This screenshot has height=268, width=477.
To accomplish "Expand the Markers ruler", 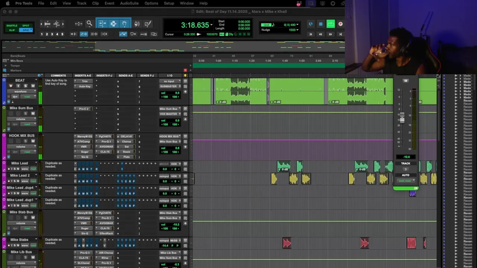I will 5,70.
